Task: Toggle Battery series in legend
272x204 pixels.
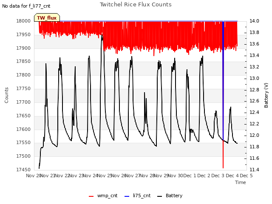Action: point(170,195)
